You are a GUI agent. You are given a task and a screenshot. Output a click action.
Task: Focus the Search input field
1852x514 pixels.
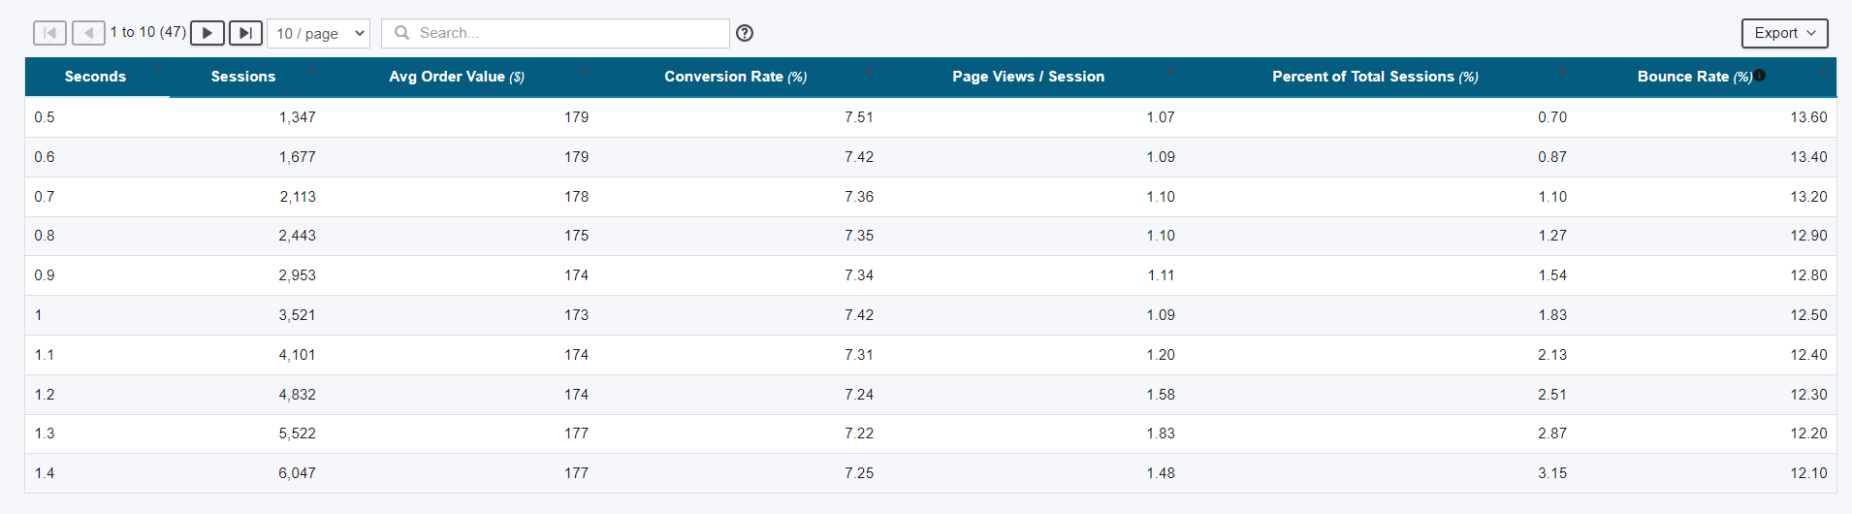coord(556,33)
